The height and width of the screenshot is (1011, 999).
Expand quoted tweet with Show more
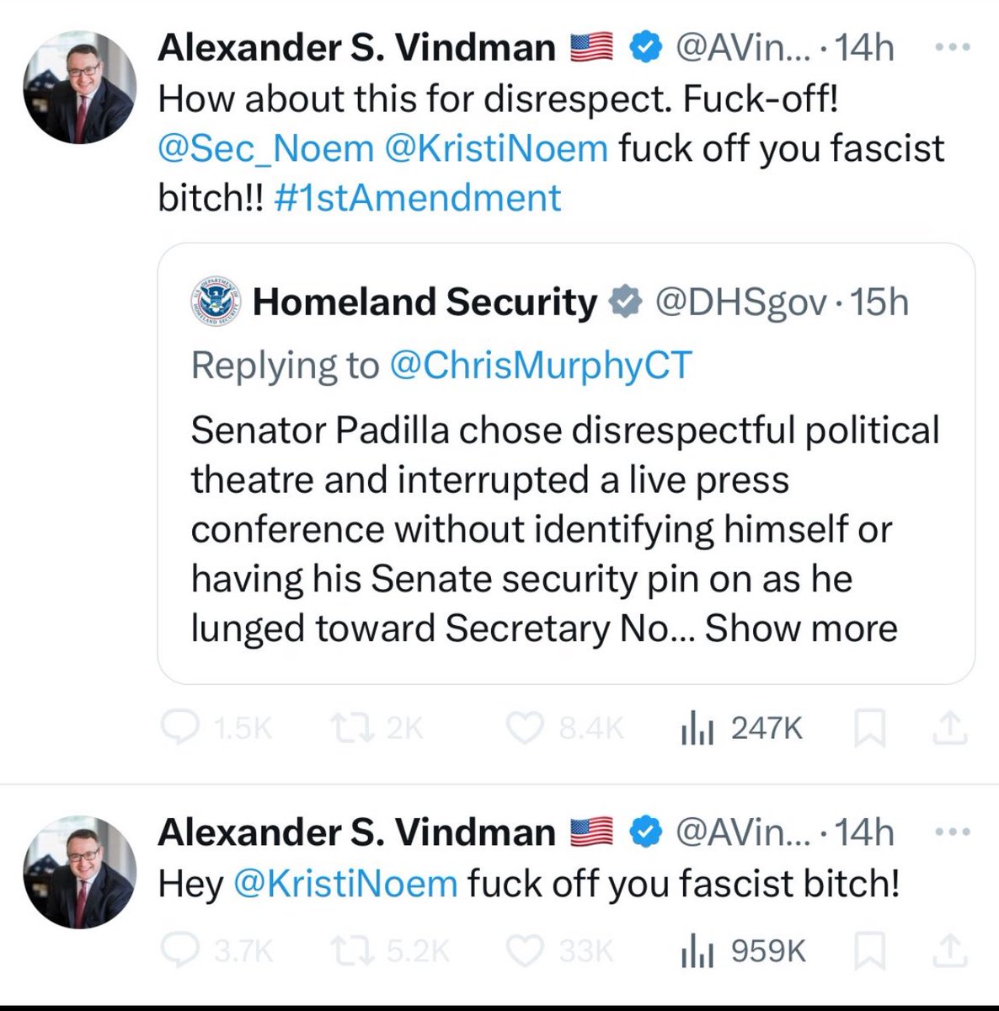point(801,629)
